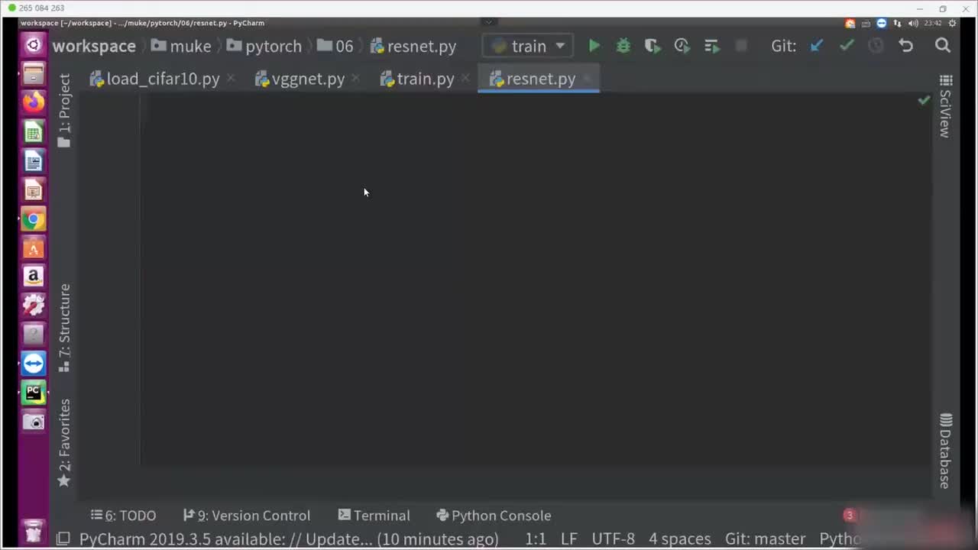Run with coverage shield icon
The height and width of the screenshot is (550, 978).
[653, 46]
